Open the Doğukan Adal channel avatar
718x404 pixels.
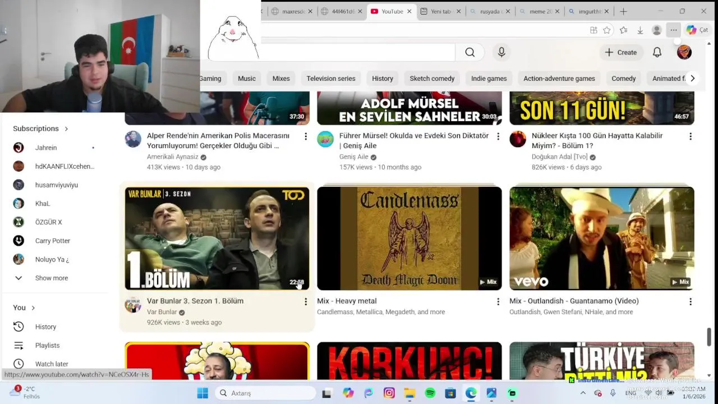[518, 139]
